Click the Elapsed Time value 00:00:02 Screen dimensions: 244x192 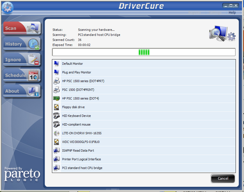pos(84,45)
